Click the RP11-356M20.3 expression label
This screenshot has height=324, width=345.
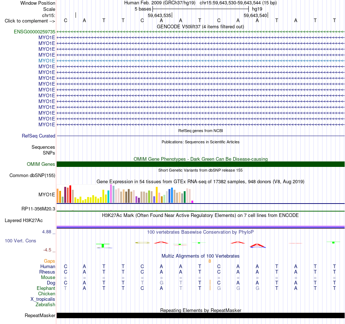click(x=38, y=209)
